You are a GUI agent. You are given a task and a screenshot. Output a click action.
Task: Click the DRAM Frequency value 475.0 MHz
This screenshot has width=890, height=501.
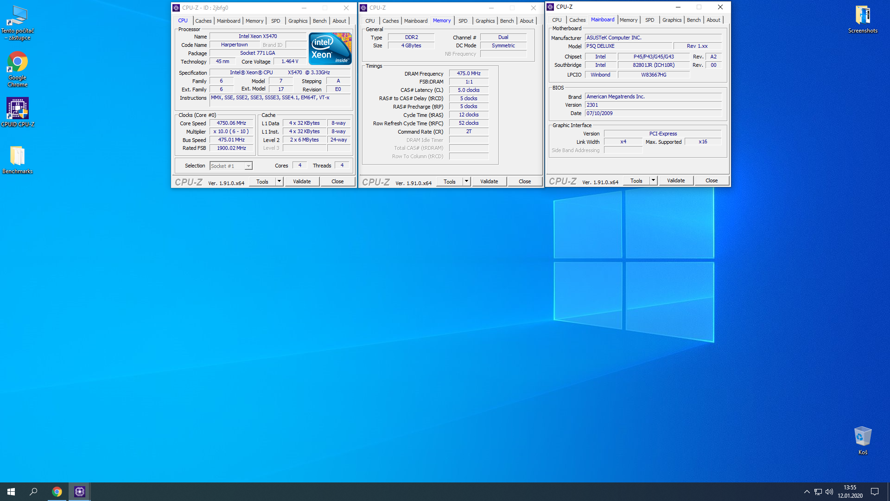click(469, 73)
